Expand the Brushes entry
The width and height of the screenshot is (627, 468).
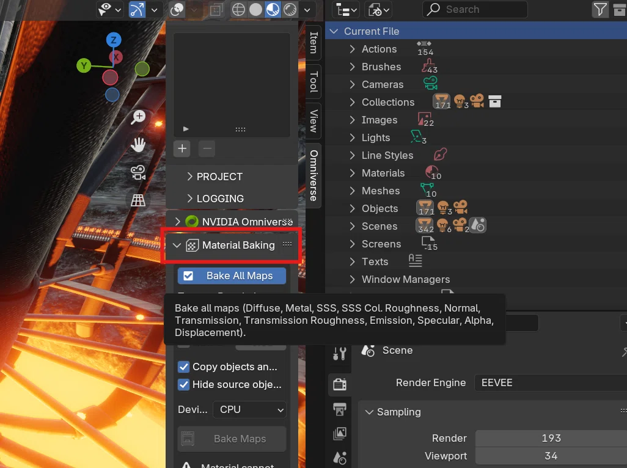tap(352, 67)
